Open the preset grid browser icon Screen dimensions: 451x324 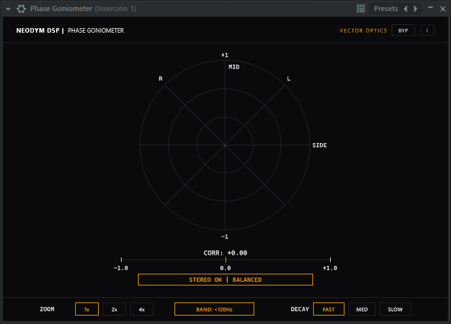click(360, 8)
